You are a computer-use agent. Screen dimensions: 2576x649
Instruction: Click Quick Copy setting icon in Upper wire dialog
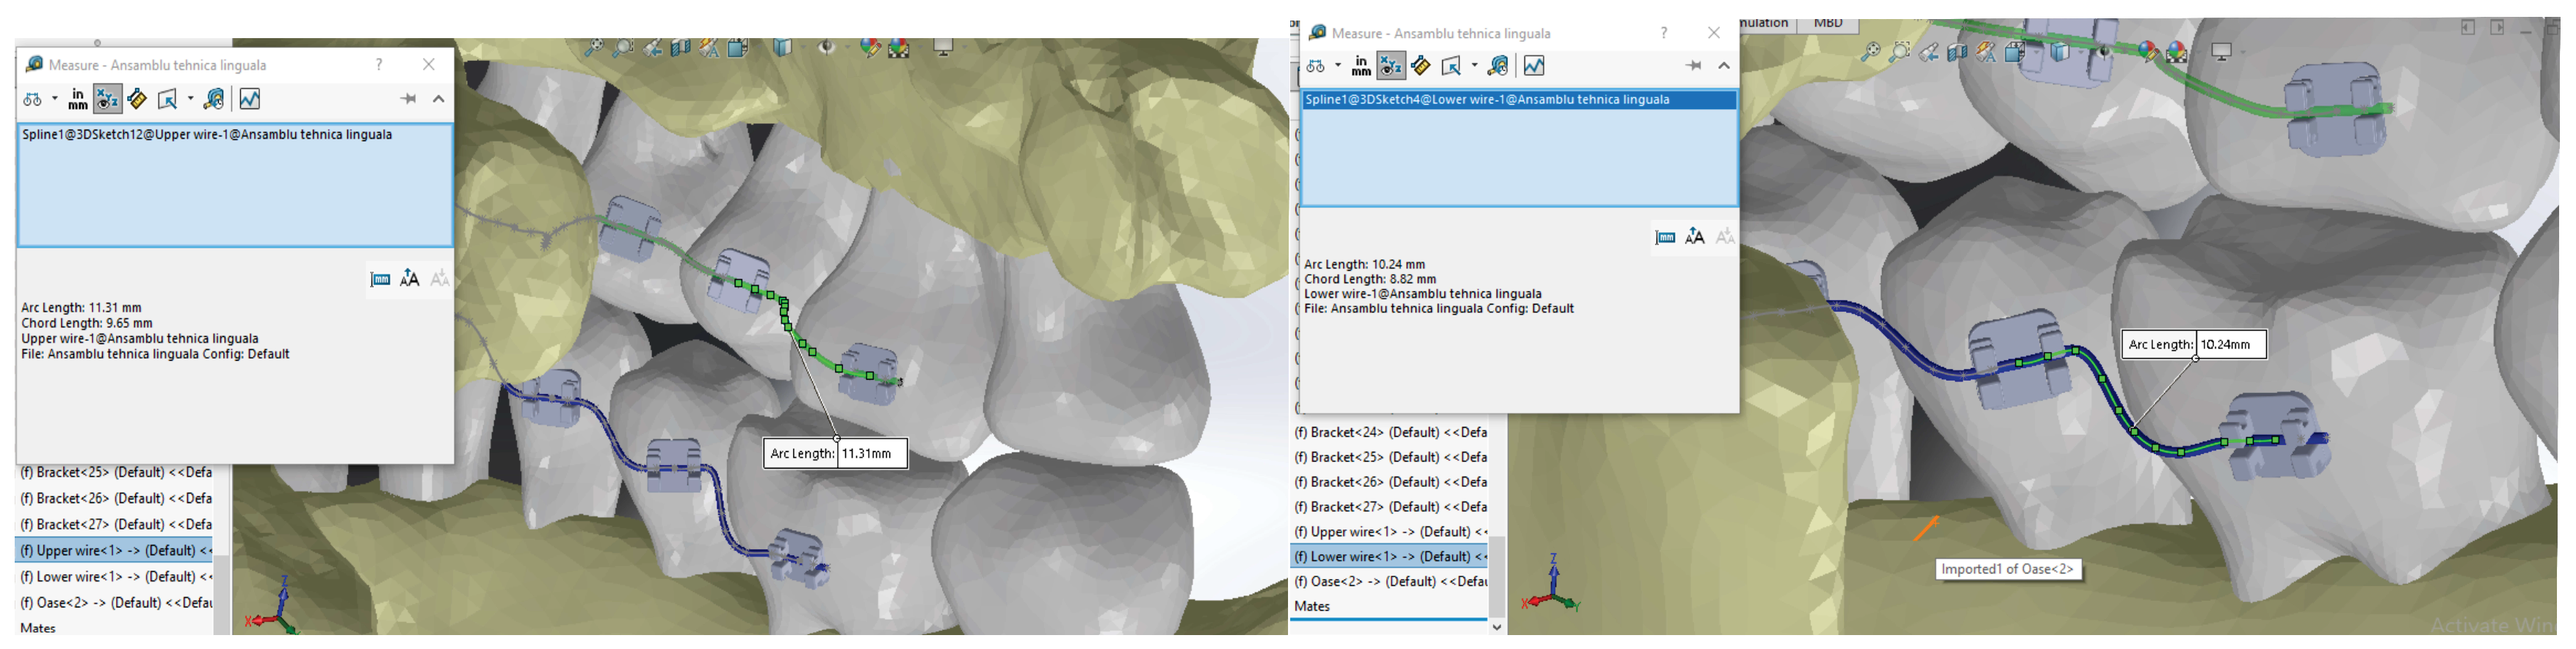[x=380, y=279]
